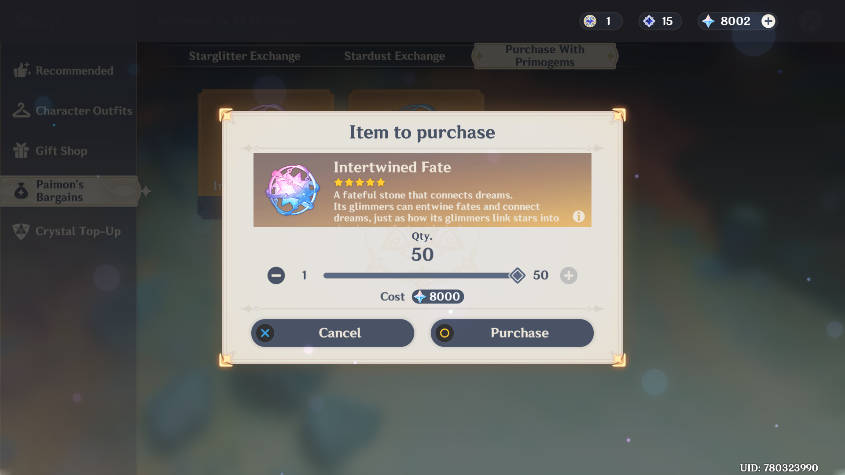The height and width of the screenshot is (475, 845).
Task: Click the Primogem currency icon in header
Action: pyautogui.click(x=708, y=21)
